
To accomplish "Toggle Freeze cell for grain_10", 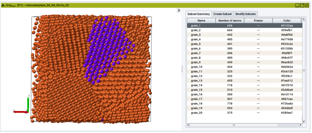I will pyautogui.click(x=258, y=67).
